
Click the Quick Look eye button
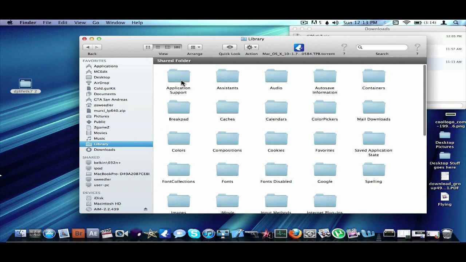[x=230, y=47]
